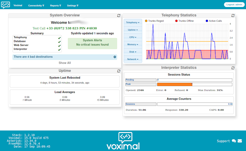Click the Test Call phone number text
The width and height of the screenshot is (246, 151).
[x=72, y=28]
